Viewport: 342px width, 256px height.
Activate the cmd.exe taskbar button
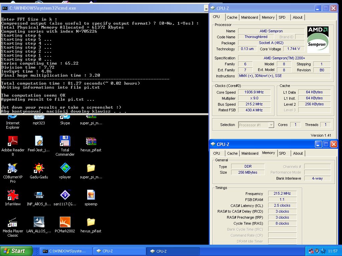[66, 251]
